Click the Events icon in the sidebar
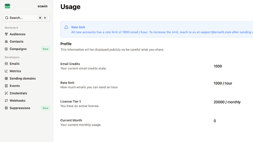The image size is (253, 142). click(x=6, y=86)
